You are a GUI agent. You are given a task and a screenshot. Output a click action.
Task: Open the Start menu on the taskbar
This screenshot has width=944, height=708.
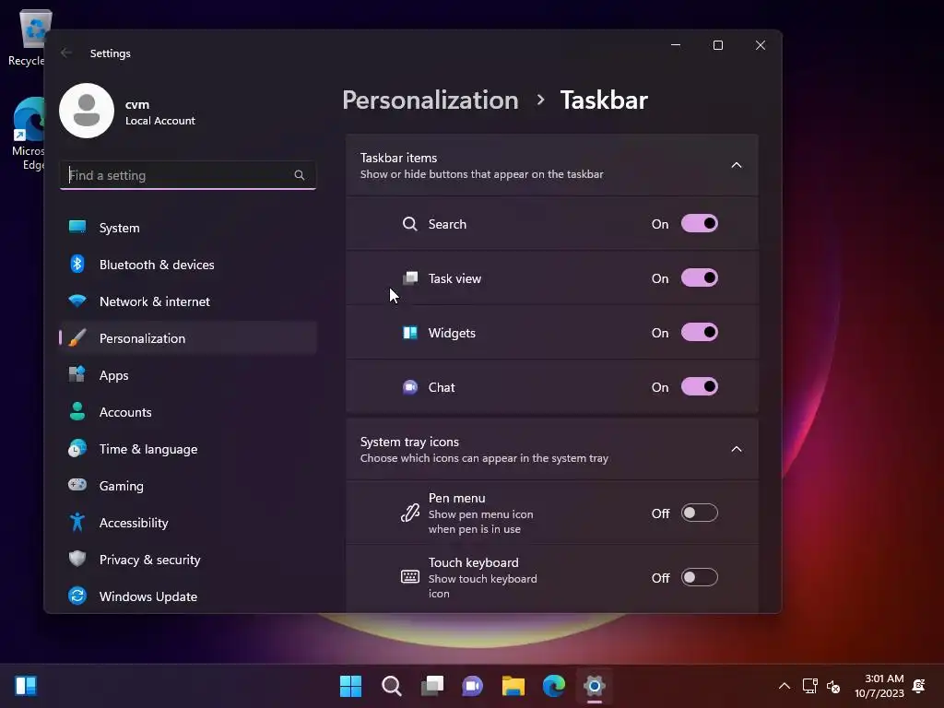(x=350, y=686)
